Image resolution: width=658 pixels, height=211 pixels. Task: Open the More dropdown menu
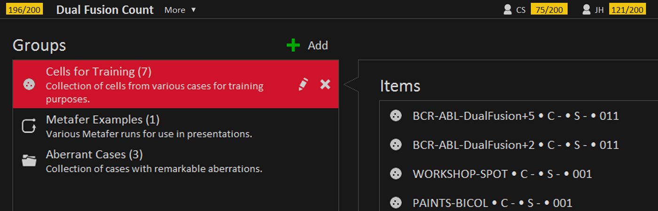(x=180, y=10)
